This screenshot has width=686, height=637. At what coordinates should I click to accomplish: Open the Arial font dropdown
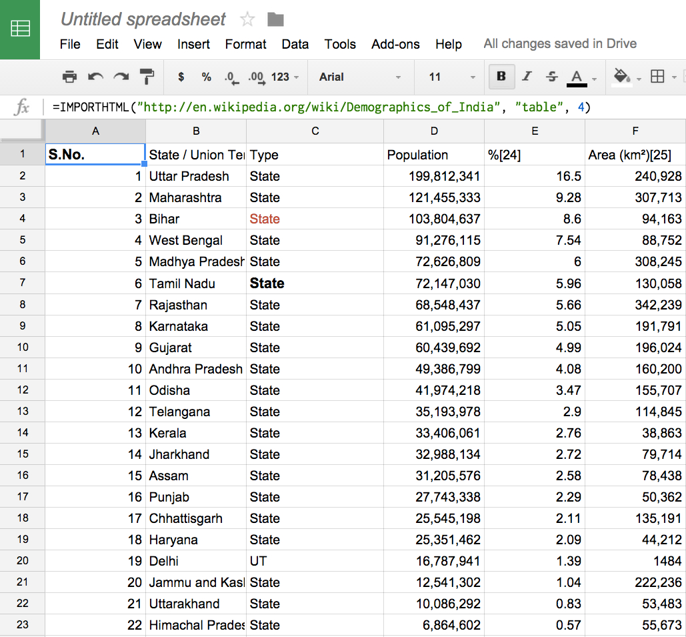pyautogui.click(x=360, y=77)
